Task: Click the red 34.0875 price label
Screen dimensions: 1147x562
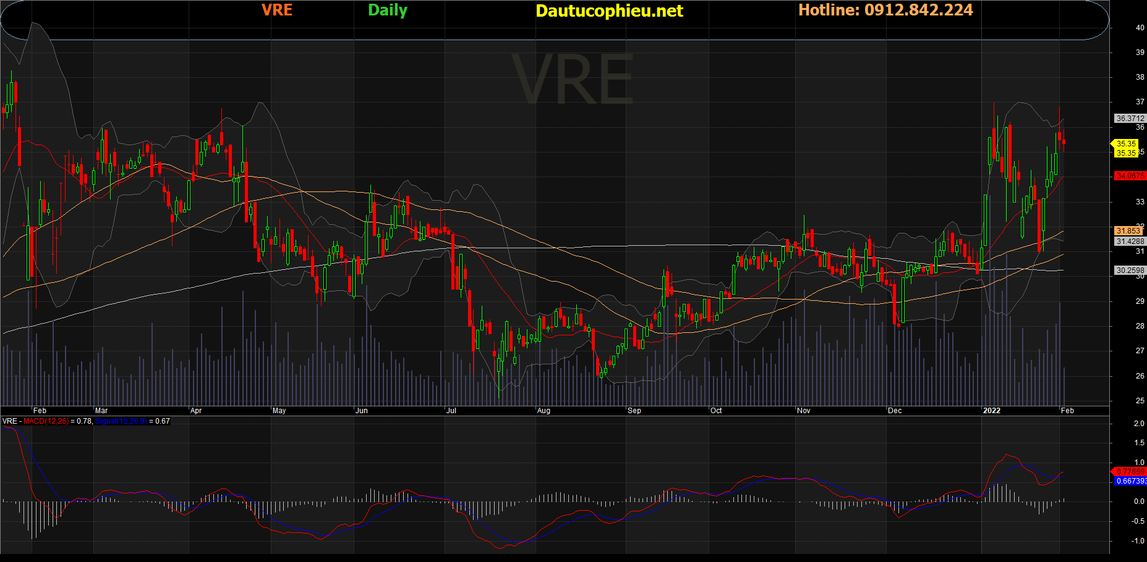Action: click(x=1130, y=176)
